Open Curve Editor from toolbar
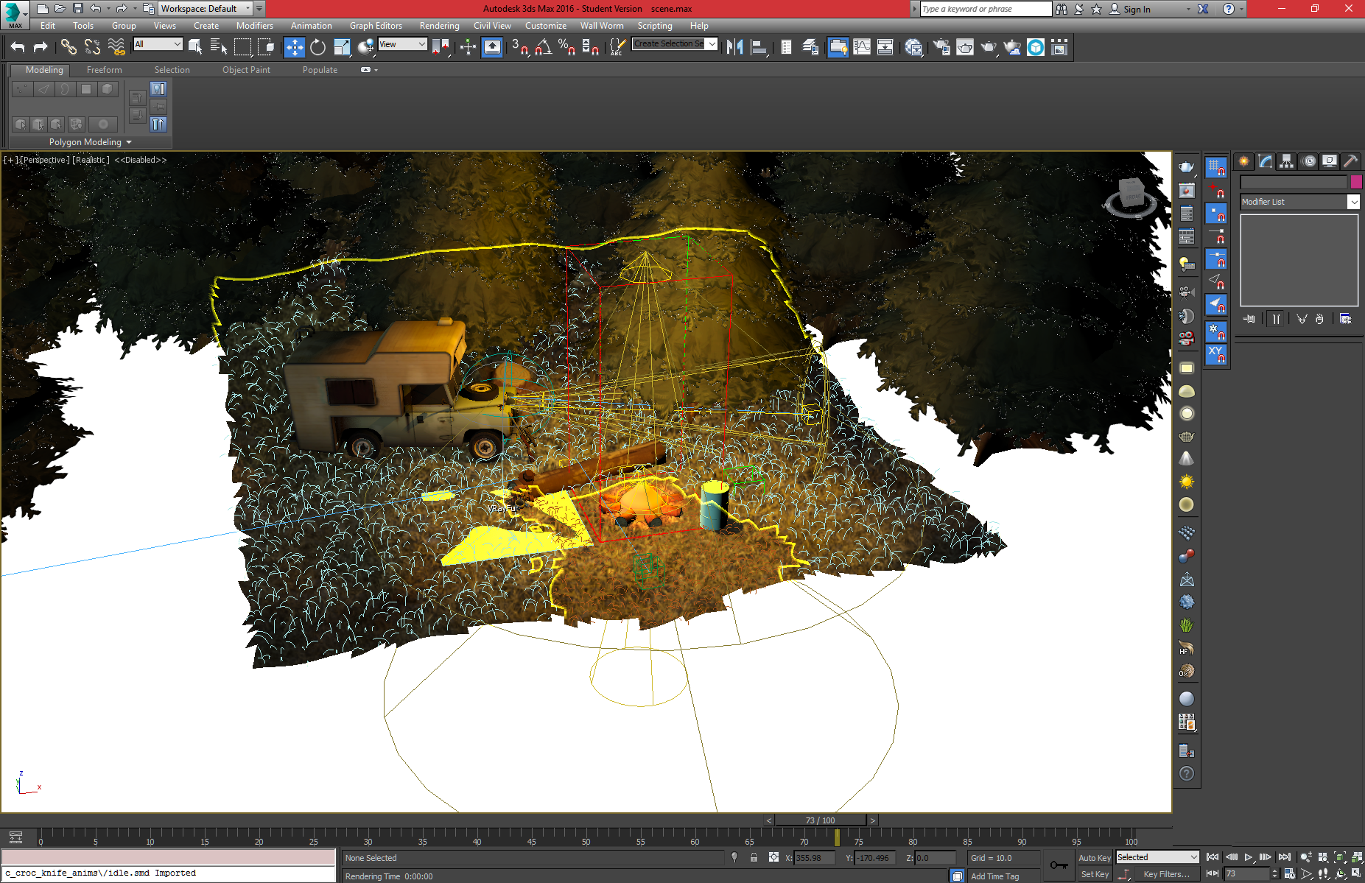Viewport: 1365px width, 883px height. point(861,48)
